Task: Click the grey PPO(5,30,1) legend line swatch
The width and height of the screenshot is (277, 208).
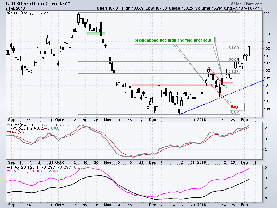Action: point(8,125)
